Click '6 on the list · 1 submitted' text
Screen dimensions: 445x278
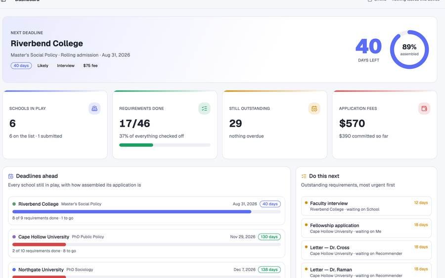click(x=36, y=136)
